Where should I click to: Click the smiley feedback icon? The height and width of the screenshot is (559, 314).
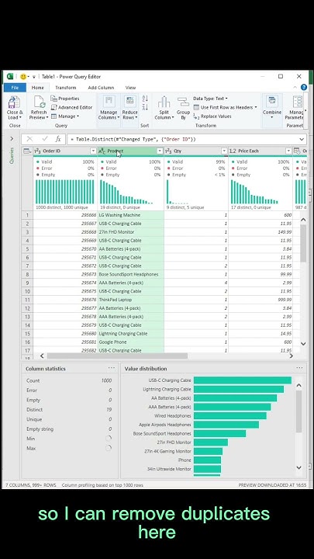(23, 76)
